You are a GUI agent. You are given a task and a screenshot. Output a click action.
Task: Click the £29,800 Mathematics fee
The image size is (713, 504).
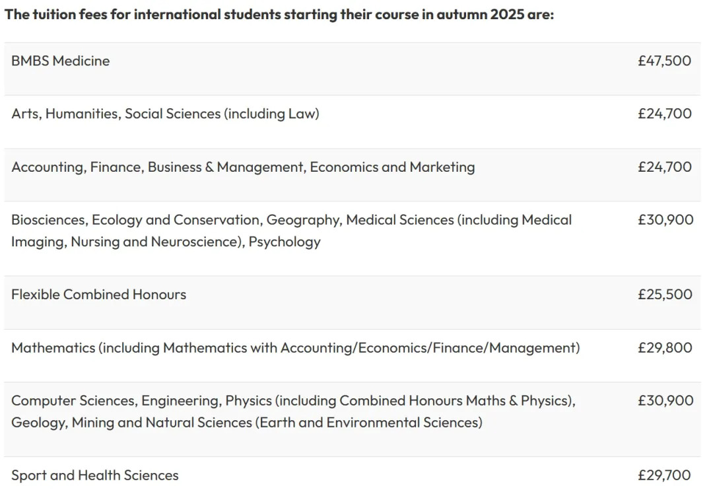pos(664,347)
